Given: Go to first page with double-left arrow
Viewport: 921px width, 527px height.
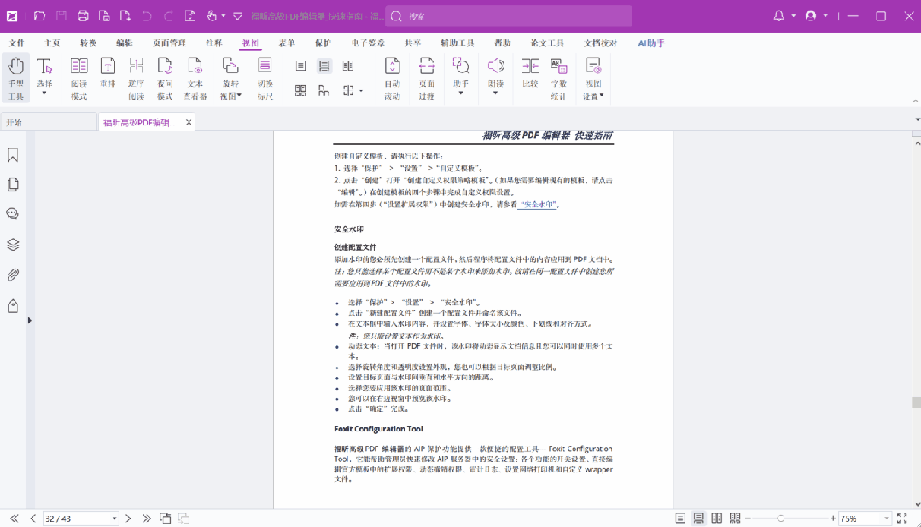Looking at the screenshot, I should (x=15, y=518).
